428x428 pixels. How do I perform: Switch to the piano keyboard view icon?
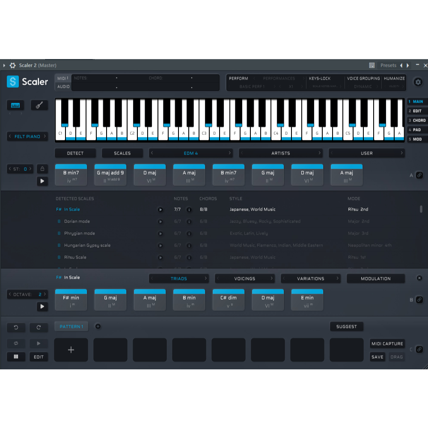coord(15,105)
